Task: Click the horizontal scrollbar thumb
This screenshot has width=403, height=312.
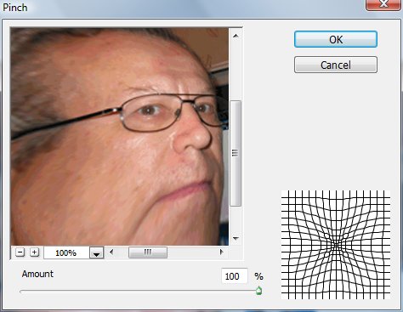Action: point(148,252)
